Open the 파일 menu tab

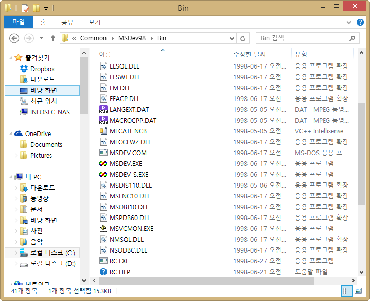19,22
